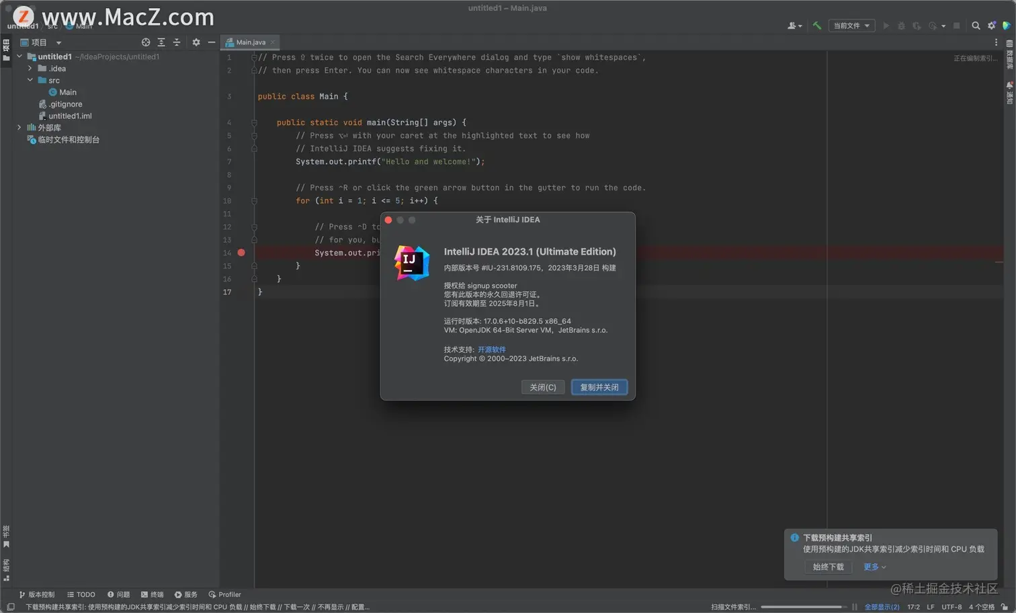Click the Run with Coverage icon
Viewport: 1016px width, 613px height.
[x=917, y=26]
